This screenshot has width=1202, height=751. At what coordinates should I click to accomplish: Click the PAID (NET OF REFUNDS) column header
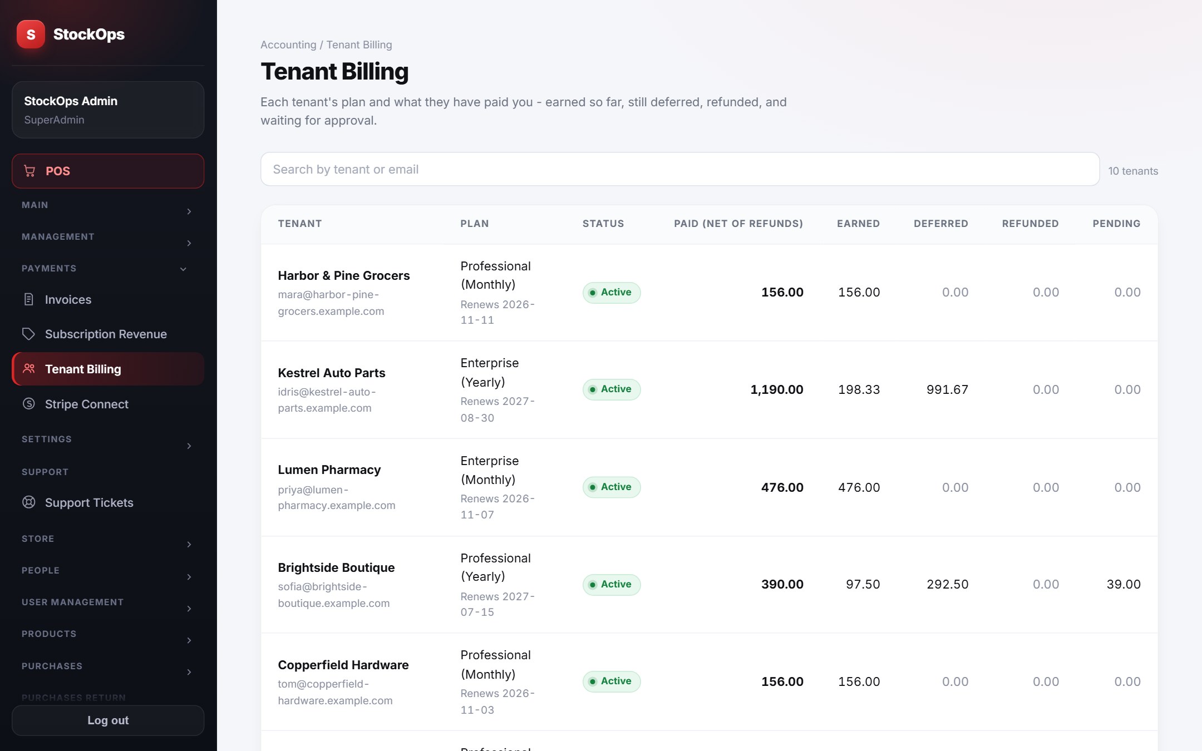(x=738, y=224)
